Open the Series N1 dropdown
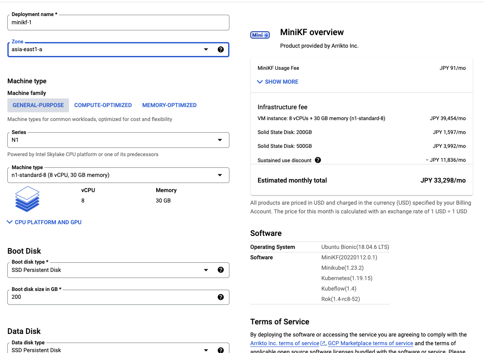 tap(219, 140)
